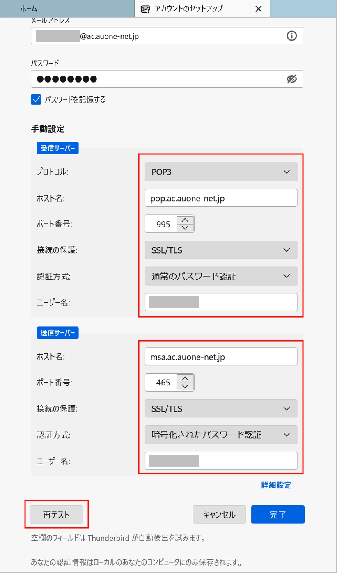This screenshot has height=573, width=337.
Task: Select the アカウントのセットアップ tab
Action: (x=202, y=9)
